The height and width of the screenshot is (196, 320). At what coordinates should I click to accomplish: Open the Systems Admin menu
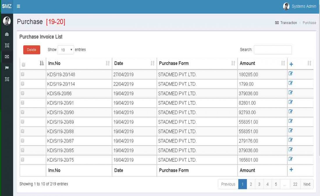[300, 6]
